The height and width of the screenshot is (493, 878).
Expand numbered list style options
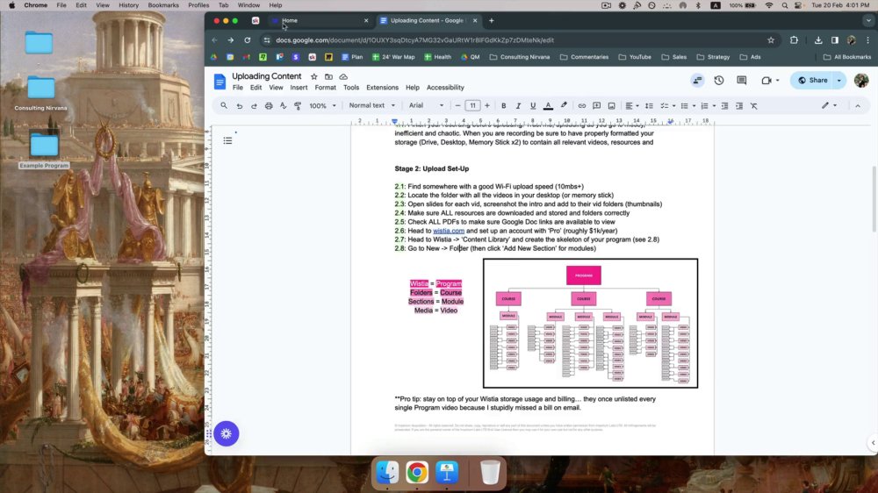714,106
